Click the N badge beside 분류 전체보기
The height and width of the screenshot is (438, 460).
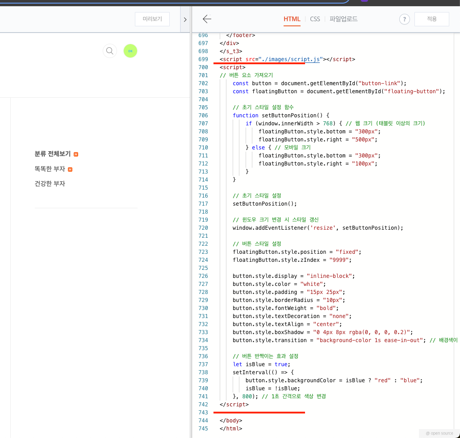pyautogui.click(x=76, y=154)
